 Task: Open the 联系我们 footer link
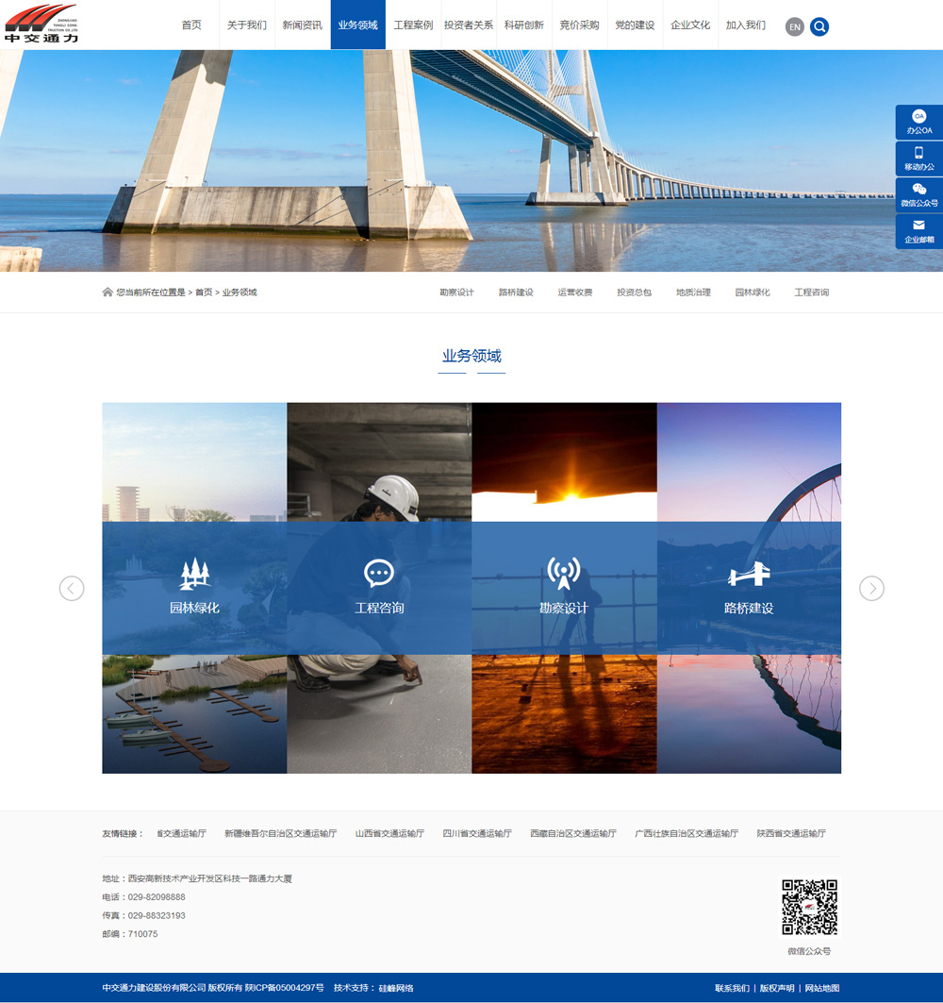732,988
